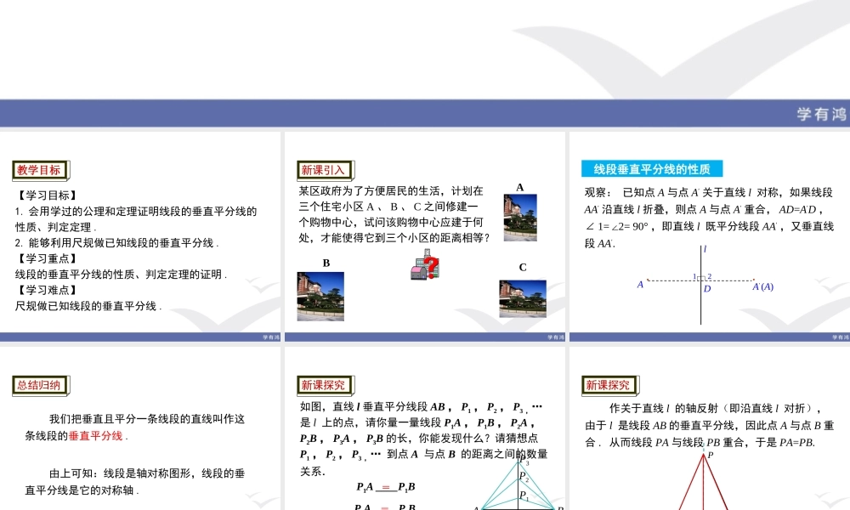Click point D on the fold diagram
This screenshot has height=510, width=850.
click(706, 288)
